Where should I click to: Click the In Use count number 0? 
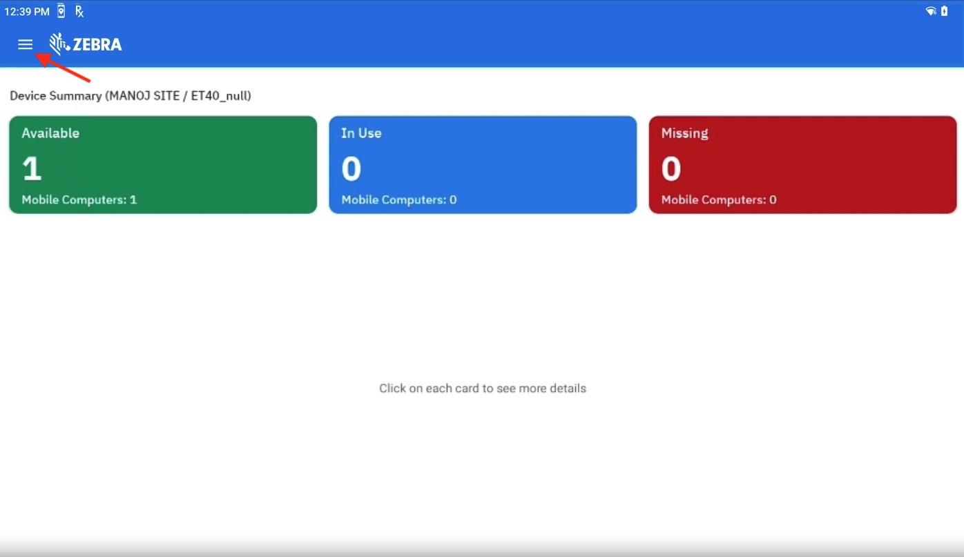(x=351, y=168)
